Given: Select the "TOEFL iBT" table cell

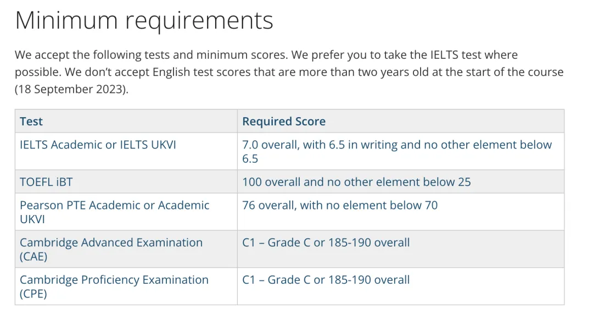Looking at the screenshot, I should pyautogui.click(x=46, y=182).
